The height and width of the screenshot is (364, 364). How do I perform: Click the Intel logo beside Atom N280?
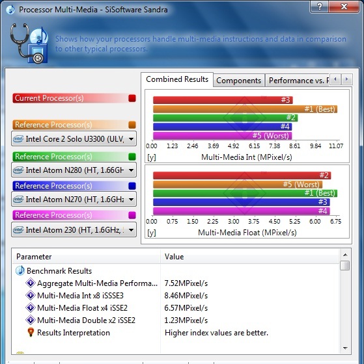tap(18, 170)
